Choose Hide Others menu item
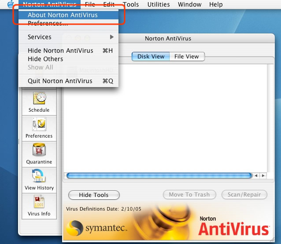The height and width of the screenshot is (244, 281). [x=68, y=59]
